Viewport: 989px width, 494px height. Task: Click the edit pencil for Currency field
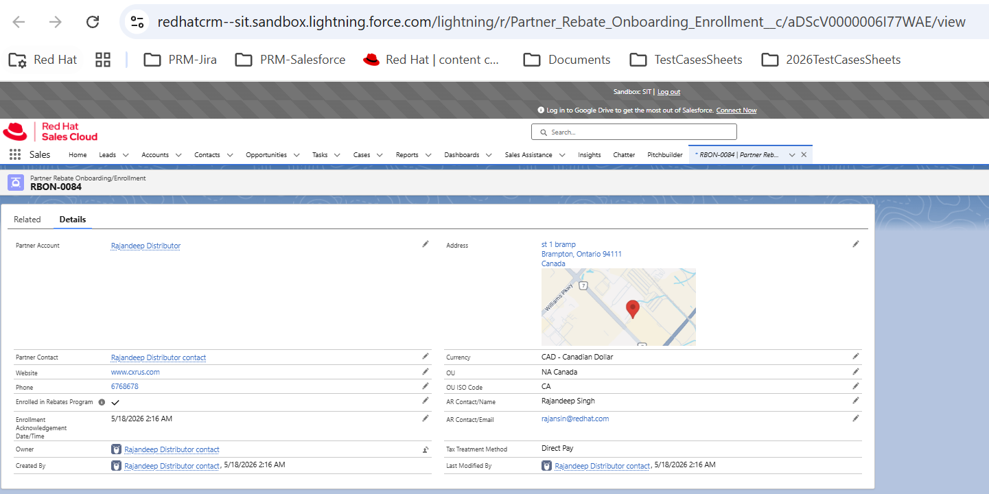tap(856, 356)
